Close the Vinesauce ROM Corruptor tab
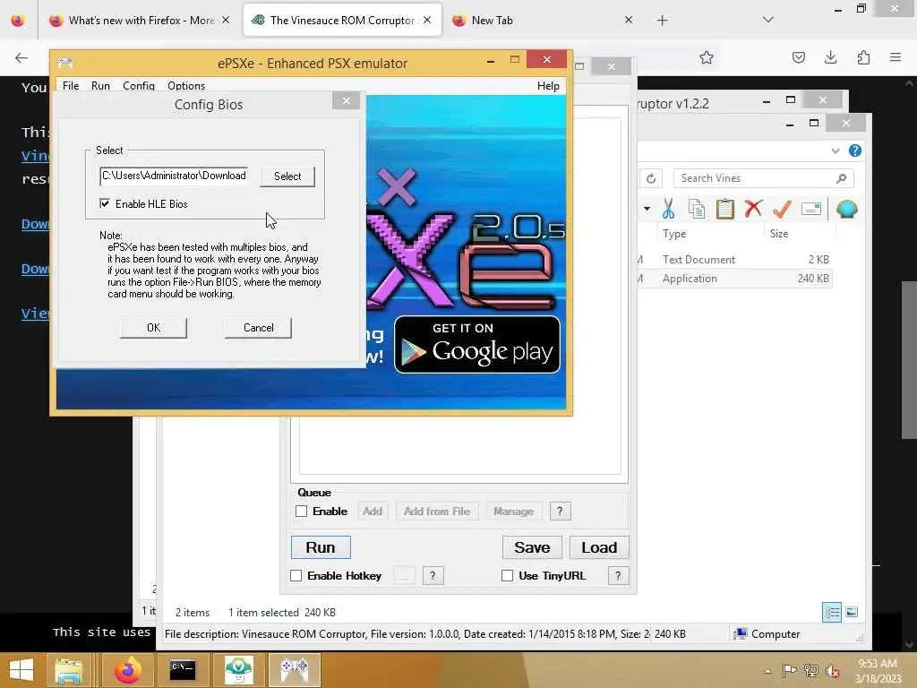 pos(427,20)
